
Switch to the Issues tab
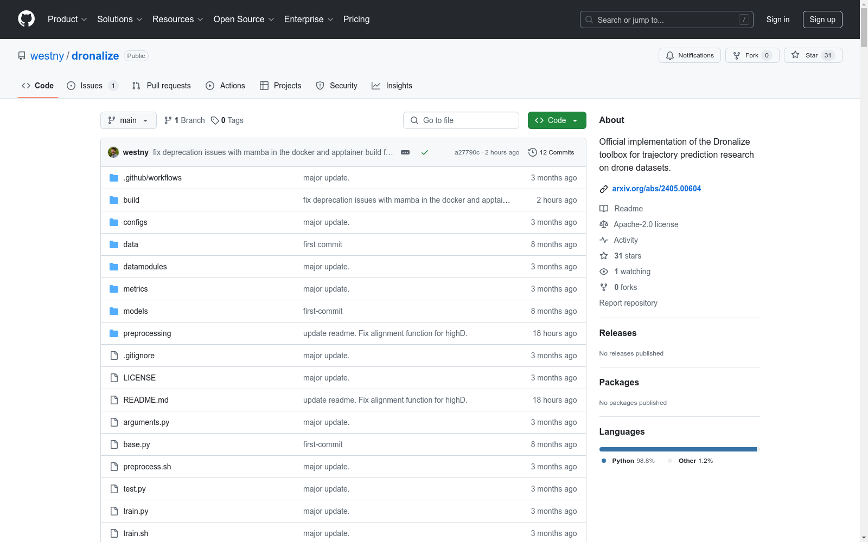[92, 86]
